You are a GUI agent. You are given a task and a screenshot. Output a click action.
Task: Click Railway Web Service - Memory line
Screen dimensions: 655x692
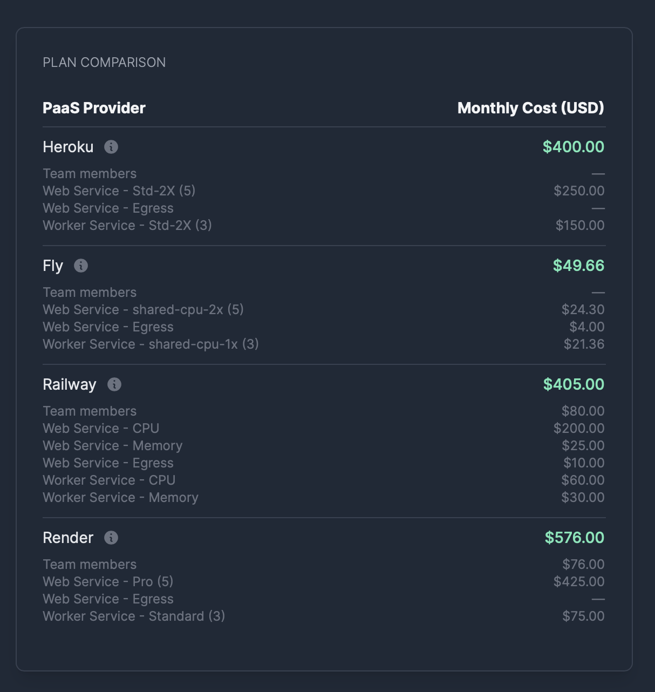click(324, 446)
